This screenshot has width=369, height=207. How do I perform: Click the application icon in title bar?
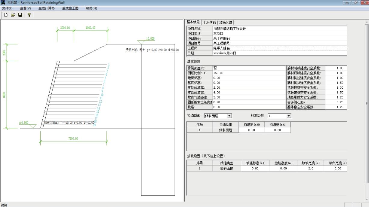tap(3, 3)
